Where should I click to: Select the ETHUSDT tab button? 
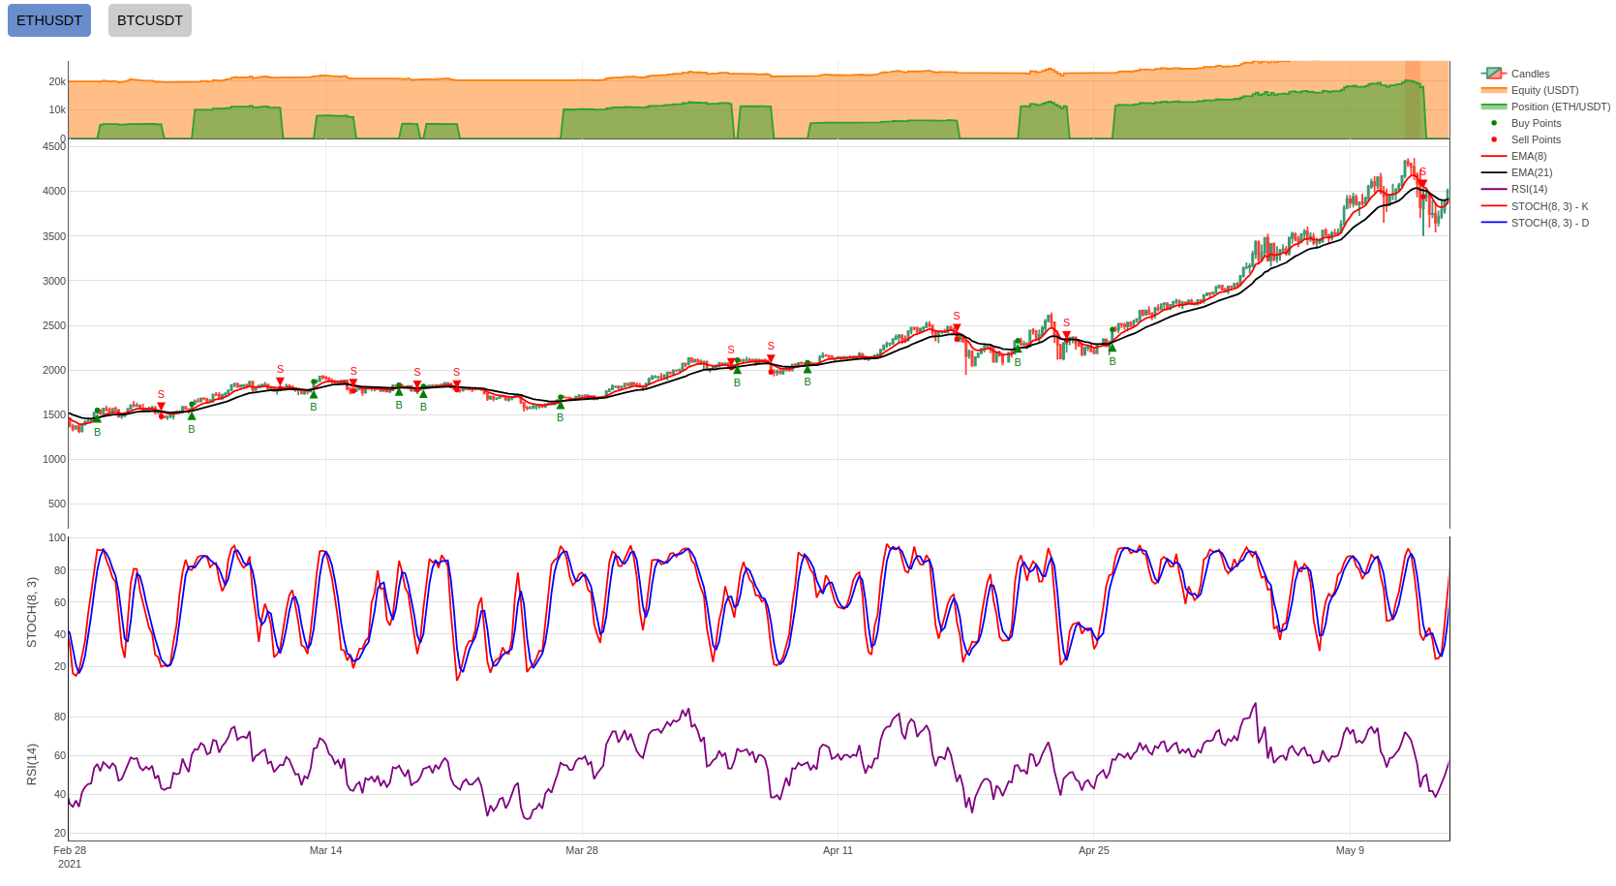point(49,20)
